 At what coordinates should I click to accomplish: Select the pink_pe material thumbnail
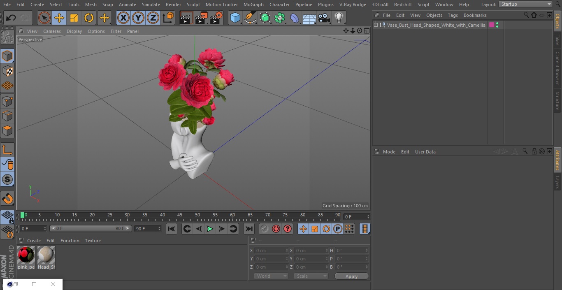point(26,258)
